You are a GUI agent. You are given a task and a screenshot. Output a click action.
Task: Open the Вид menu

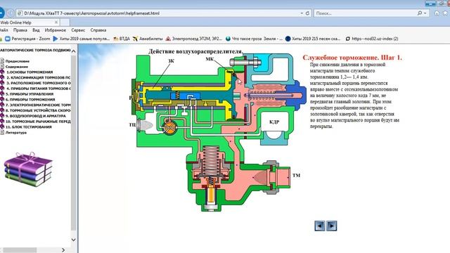click(x=36, y=30)
